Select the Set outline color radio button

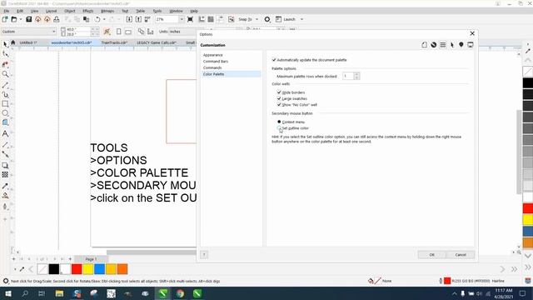point(279,127)
